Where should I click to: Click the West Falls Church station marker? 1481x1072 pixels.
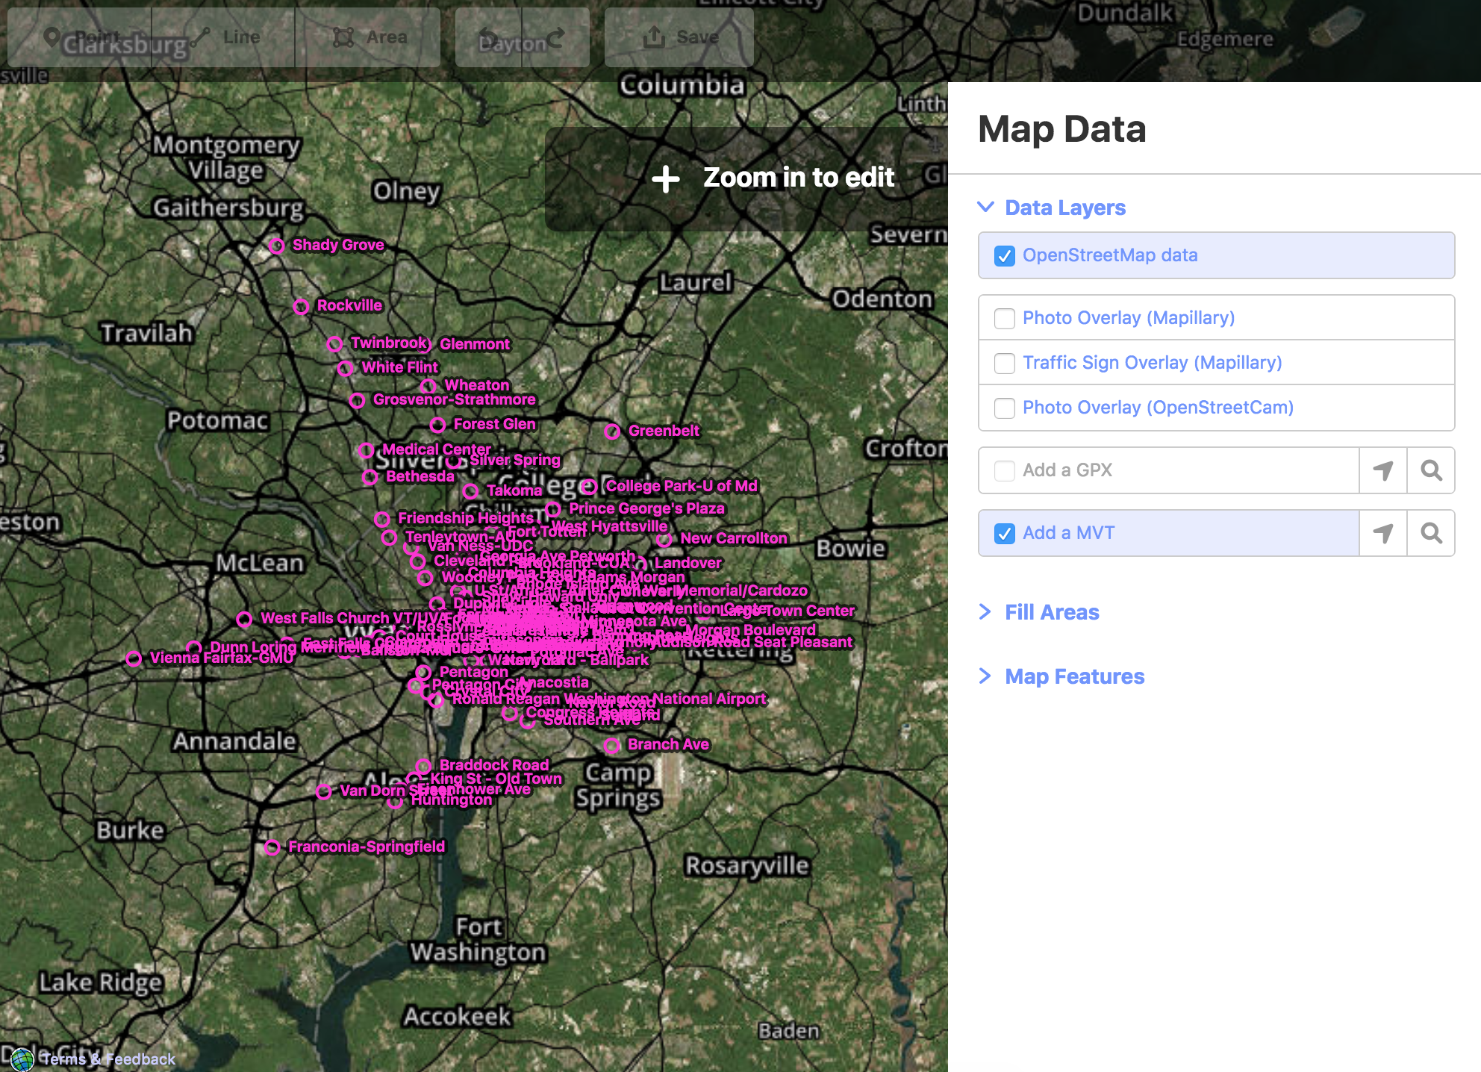(x=244, y=620)
